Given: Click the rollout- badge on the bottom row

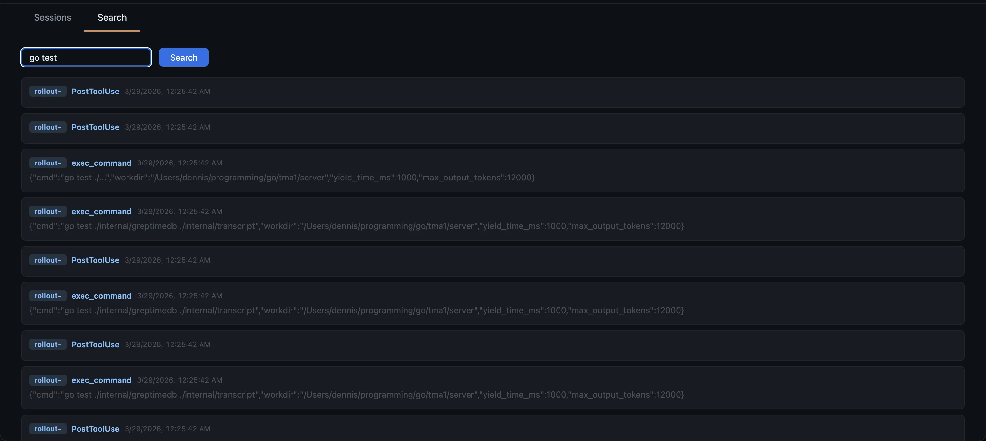Looking at the screenshot, I should click(x=48, y=428).
